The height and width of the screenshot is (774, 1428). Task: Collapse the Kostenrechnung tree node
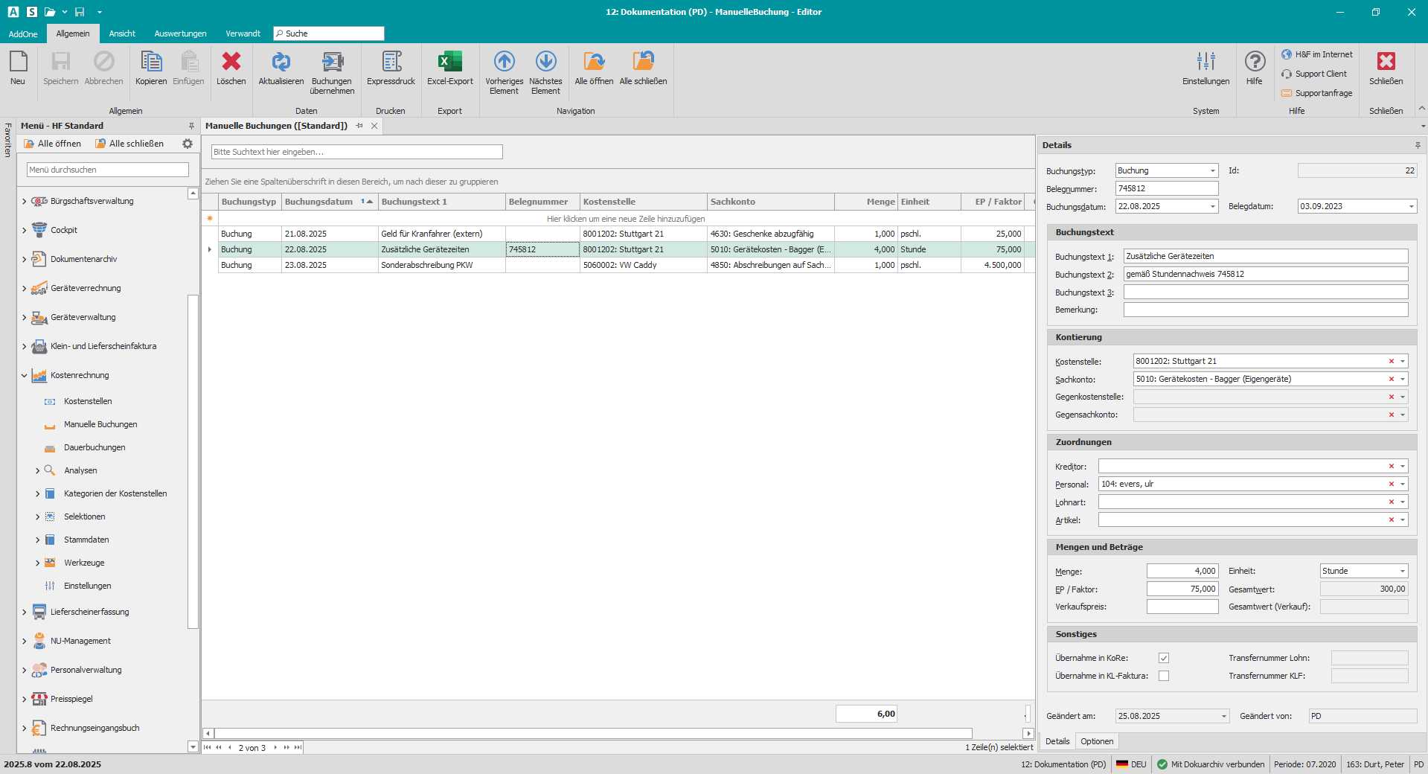coord(24,376)
